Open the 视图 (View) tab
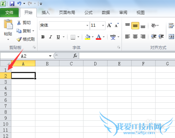175x138 pixels. coord(140,13)
